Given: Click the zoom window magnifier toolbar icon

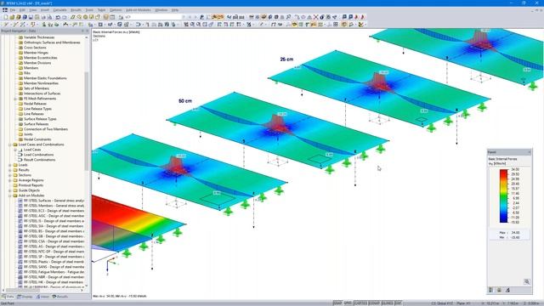Looking at the screenshot, I should (x=192, y=25).
